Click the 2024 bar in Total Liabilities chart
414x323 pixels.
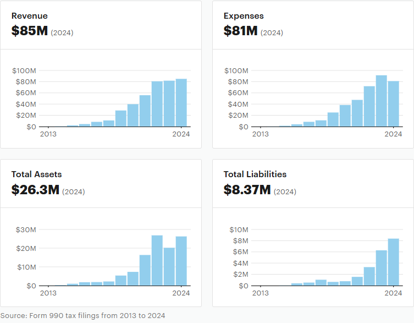(x=394, y=262)
